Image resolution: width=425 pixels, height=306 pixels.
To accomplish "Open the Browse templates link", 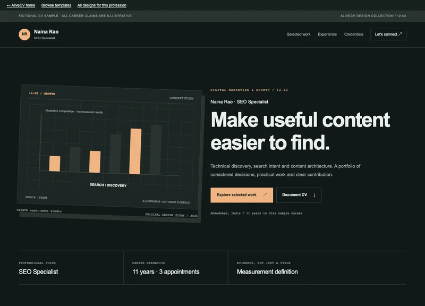I will (x=56, y=5).
